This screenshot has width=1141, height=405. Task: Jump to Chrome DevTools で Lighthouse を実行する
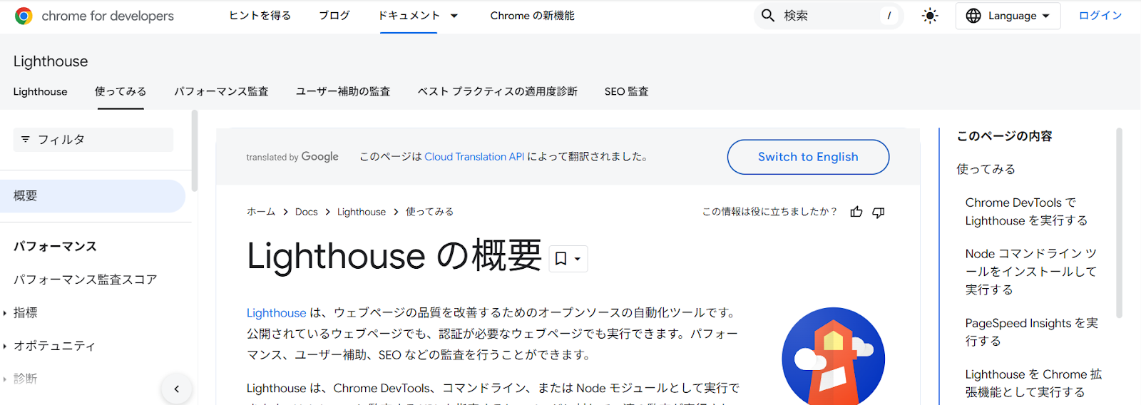click(x=1026, y=212)
